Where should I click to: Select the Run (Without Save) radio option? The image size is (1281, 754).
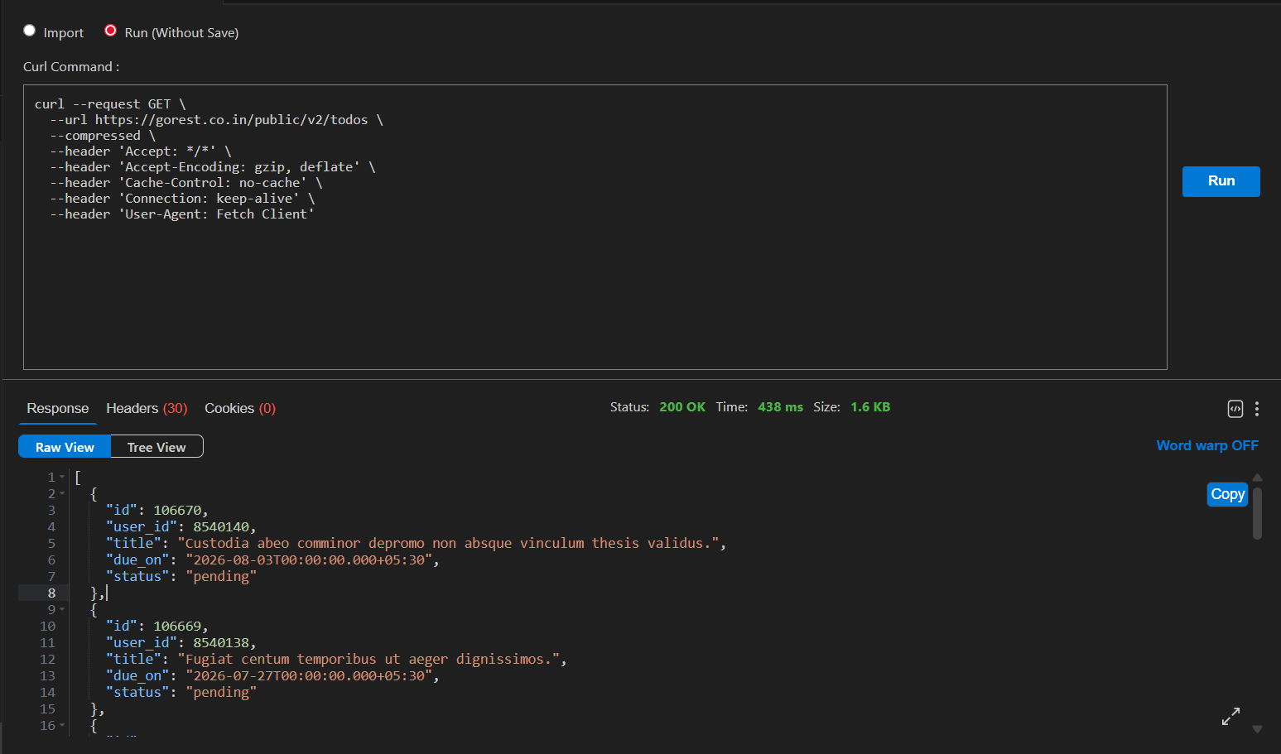pos(110,31)
